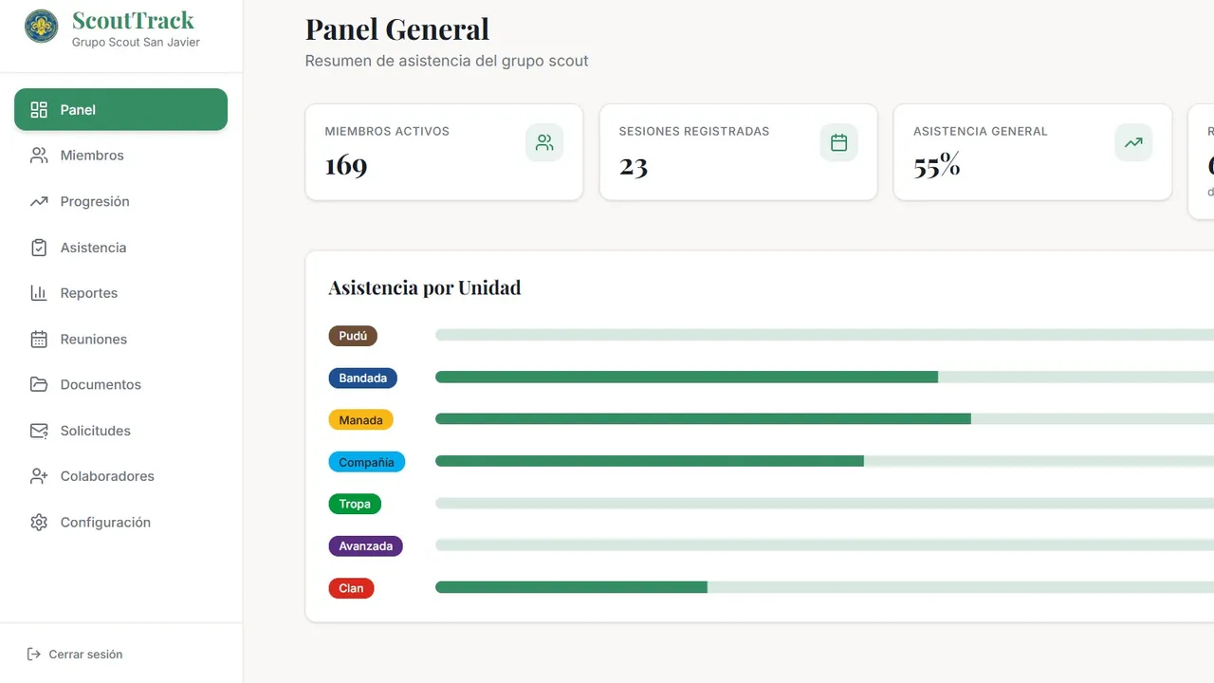Open the Progresión page

coord(120,201)
